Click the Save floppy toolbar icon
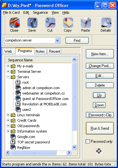The width and height of the screenshot is (118, 168). click(x=32, y=23)
